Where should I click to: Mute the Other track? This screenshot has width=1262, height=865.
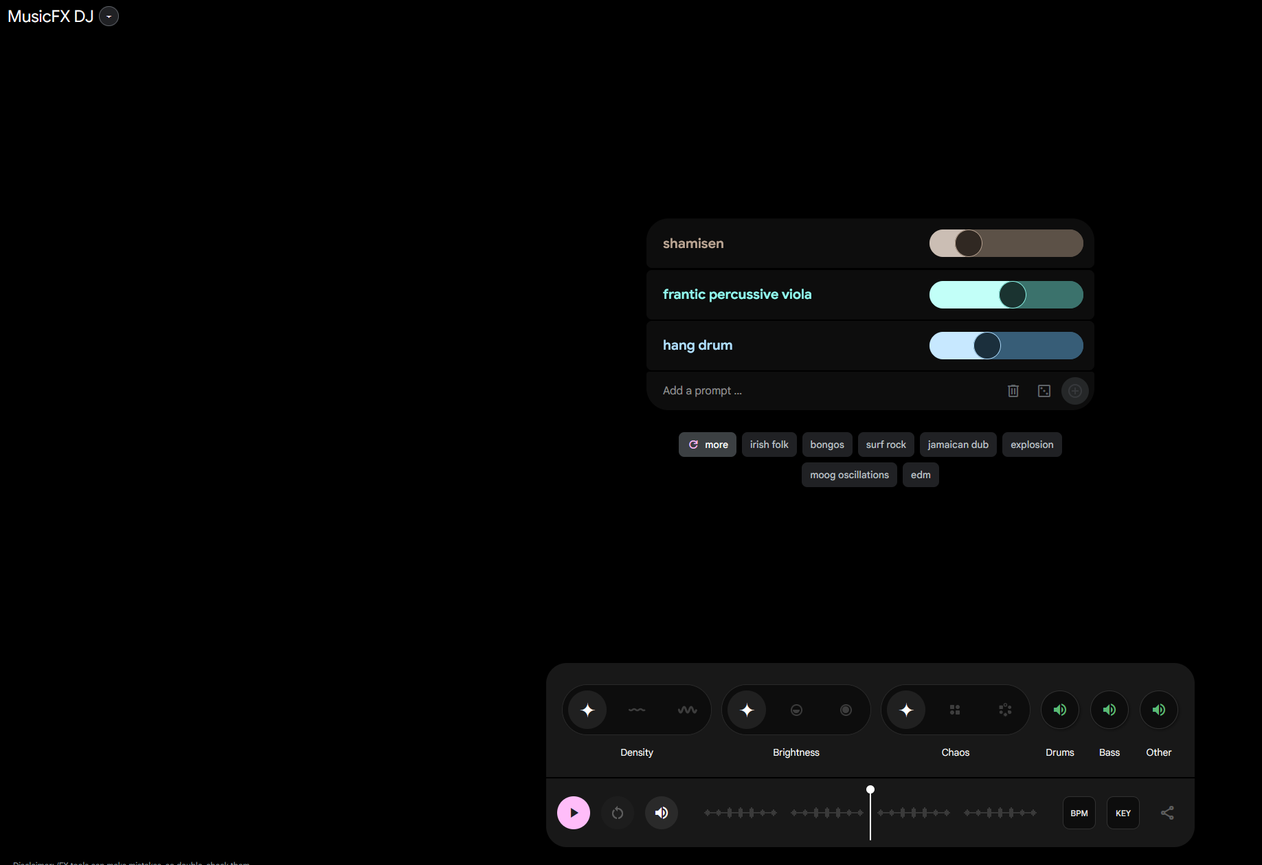point(1159,710)
